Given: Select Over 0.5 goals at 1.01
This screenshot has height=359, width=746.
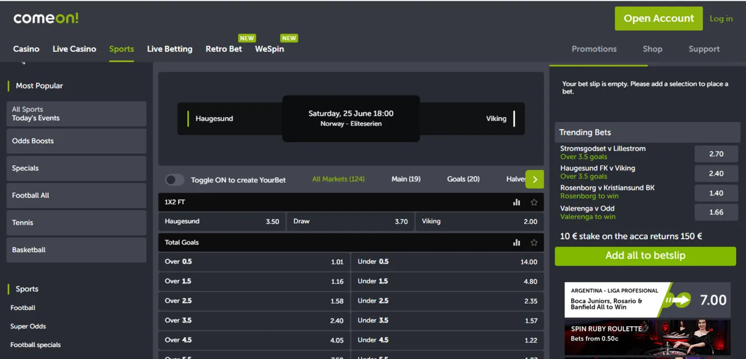Looking at the screenshot, I should 254,262.
